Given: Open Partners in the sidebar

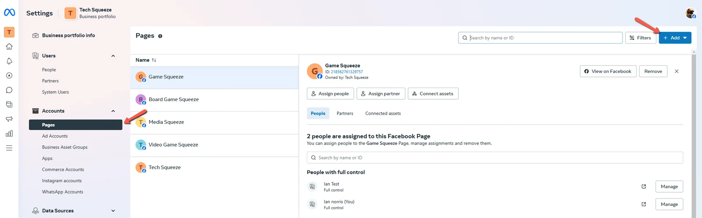Looking at the screenshot, I should (x=50, y=81).
